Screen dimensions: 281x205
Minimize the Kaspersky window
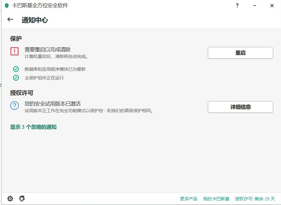[x=255, y=6]
